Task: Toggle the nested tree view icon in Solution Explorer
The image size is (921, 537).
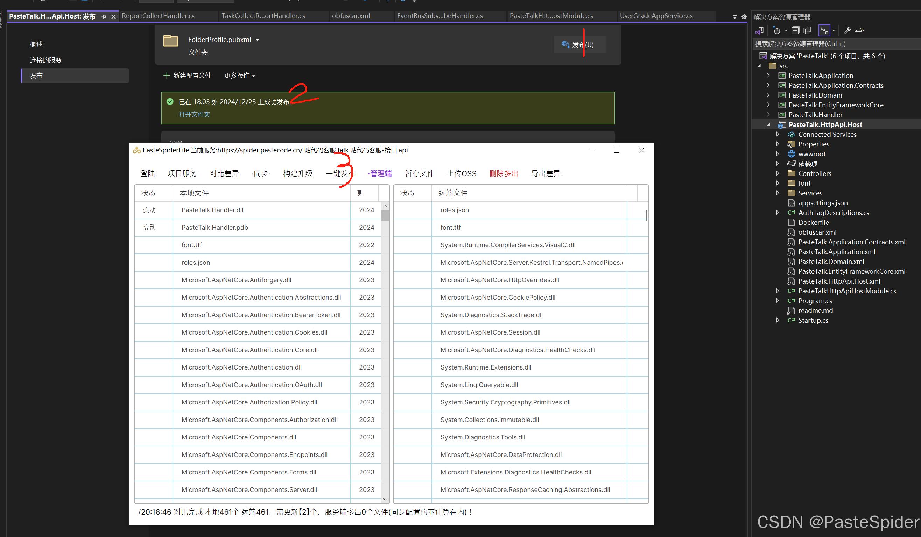Action: coord(824,30)
